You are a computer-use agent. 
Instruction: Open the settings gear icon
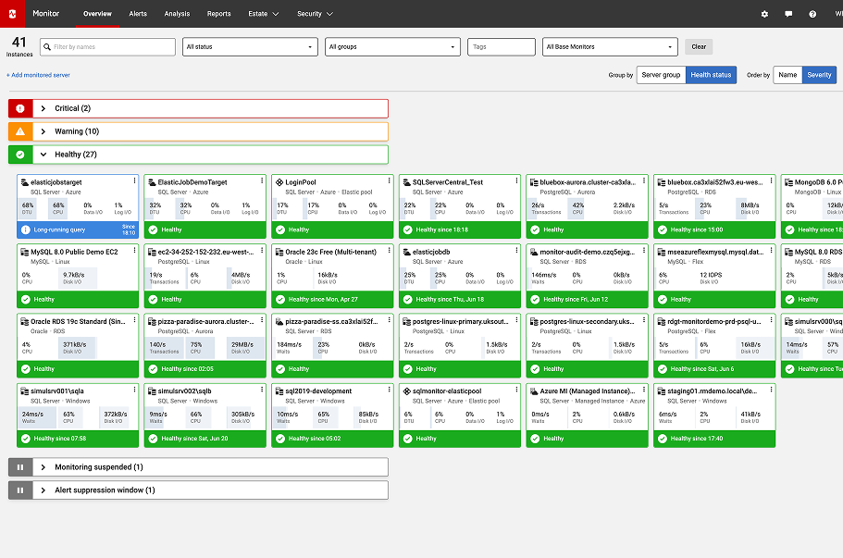click(x=764, y=14)
